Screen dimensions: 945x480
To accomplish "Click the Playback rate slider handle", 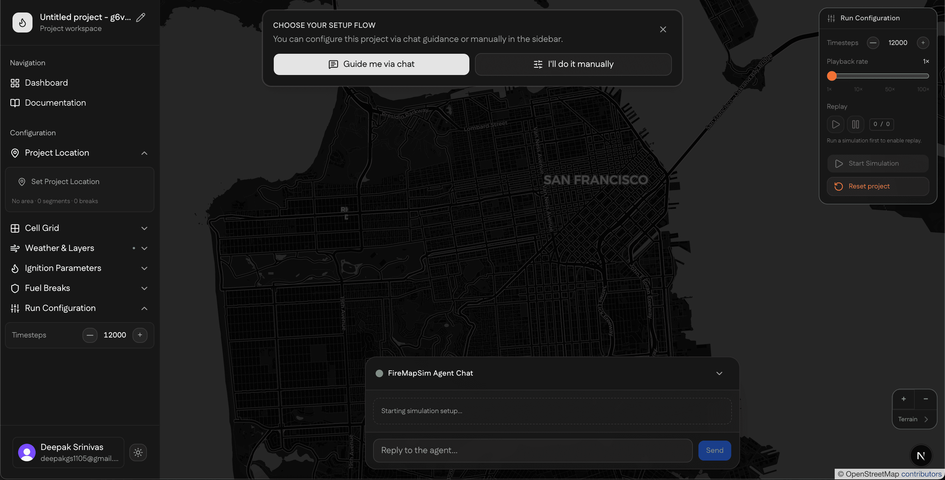I will tap(832, 76).
